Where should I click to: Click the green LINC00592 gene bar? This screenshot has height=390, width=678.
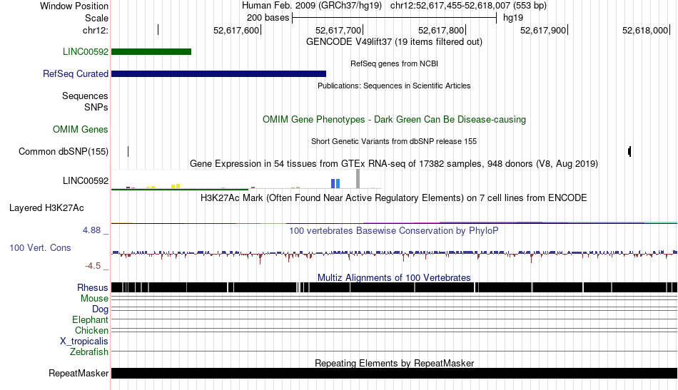(x=151, y=52)
